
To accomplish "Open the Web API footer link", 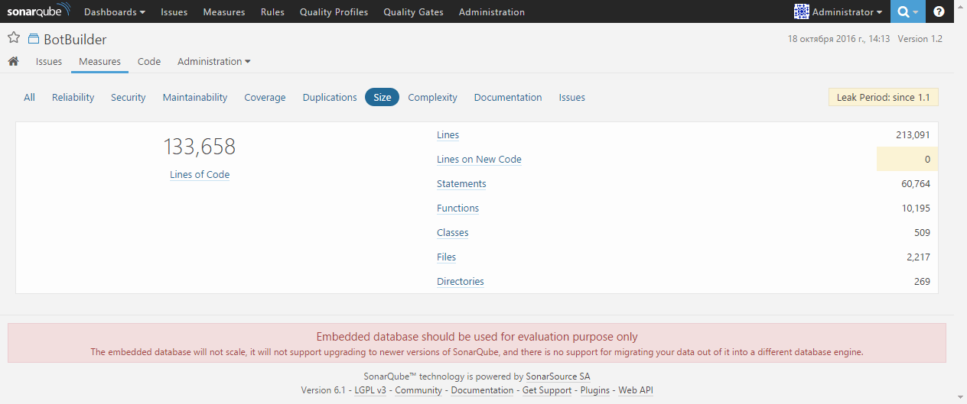I will [x=636, y=390].
